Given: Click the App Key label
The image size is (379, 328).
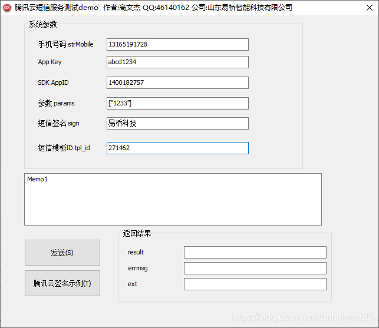Looking at the screenshot, I should pos(50,62).
